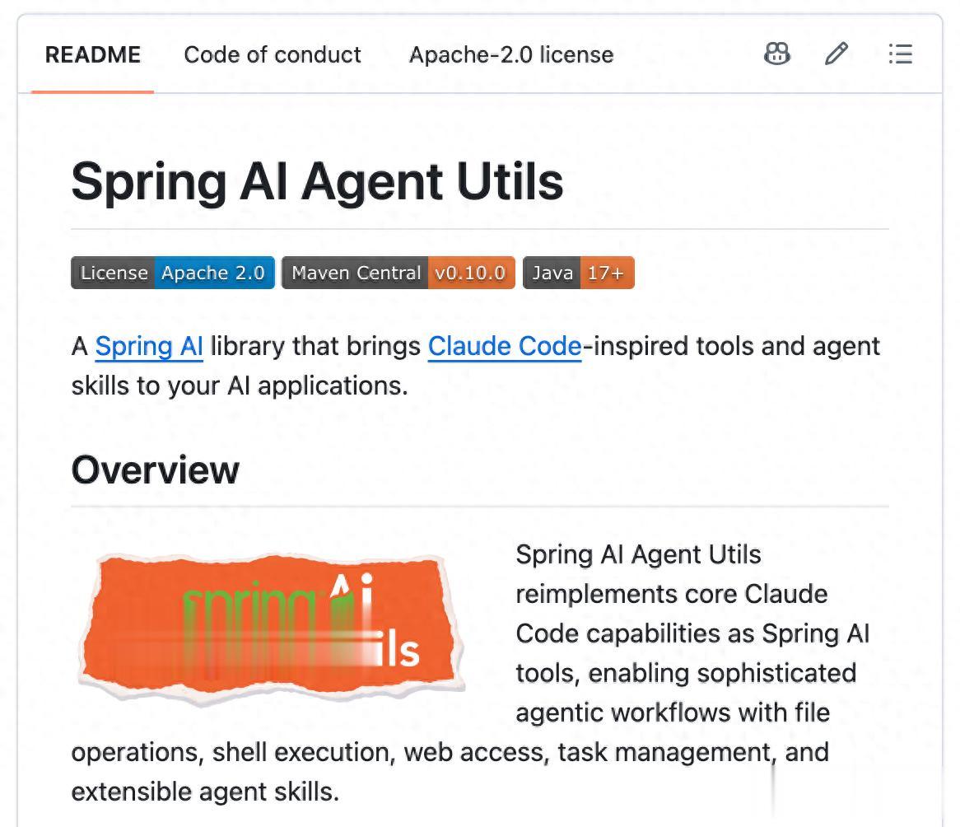Viewport: 960px width, 827px height.
Task: Click the orange v0.10.0 version badge
Action: point(472,273)
